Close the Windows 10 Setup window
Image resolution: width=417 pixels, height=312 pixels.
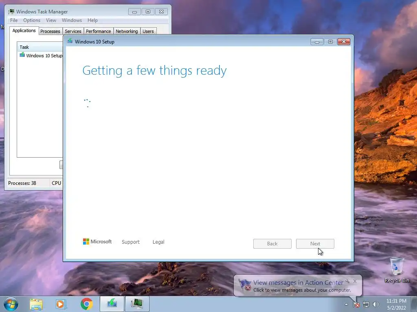click(344, 42)
